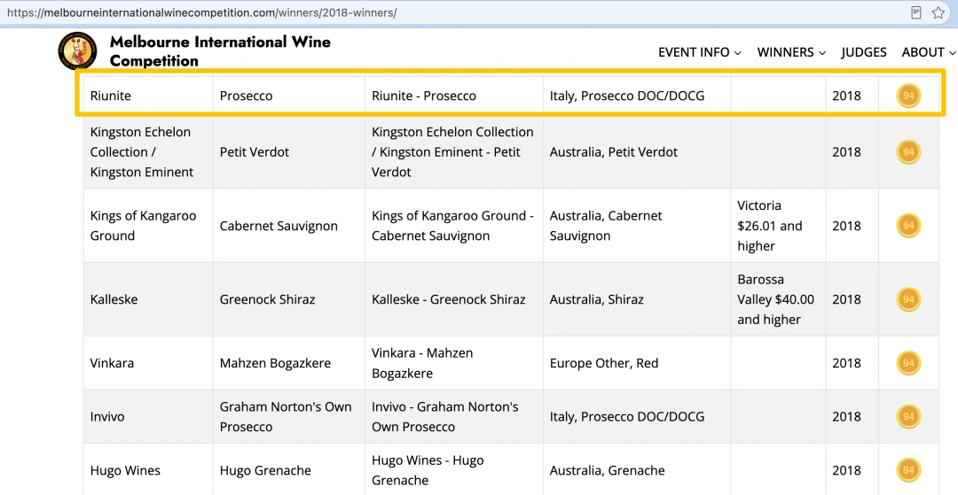Select the 'Kings of Kangaroo Ground' winery cell
The image size is (958, 495).
(x=148, y=226)
